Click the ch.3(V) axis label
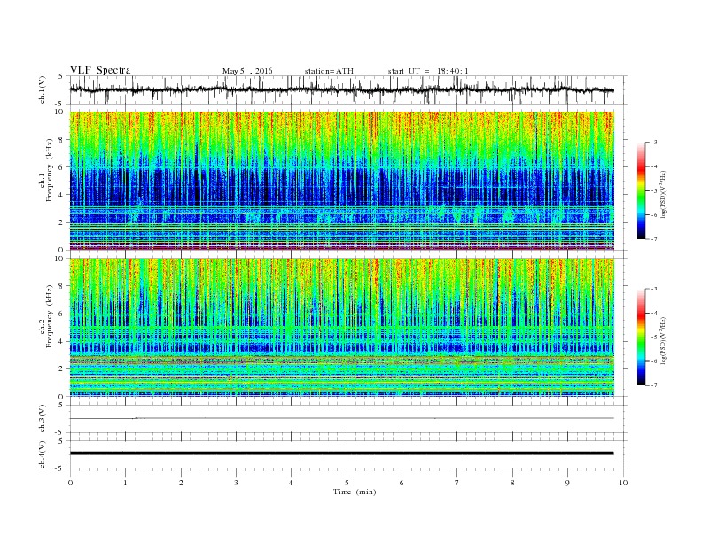702x542 pixels. 43,419
